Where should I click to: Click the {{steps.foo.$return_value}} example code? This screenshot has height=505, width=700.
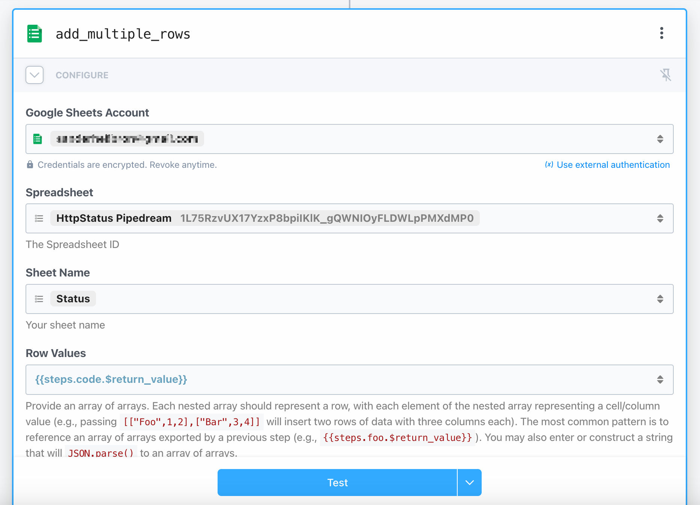click(x=397, y=438)
